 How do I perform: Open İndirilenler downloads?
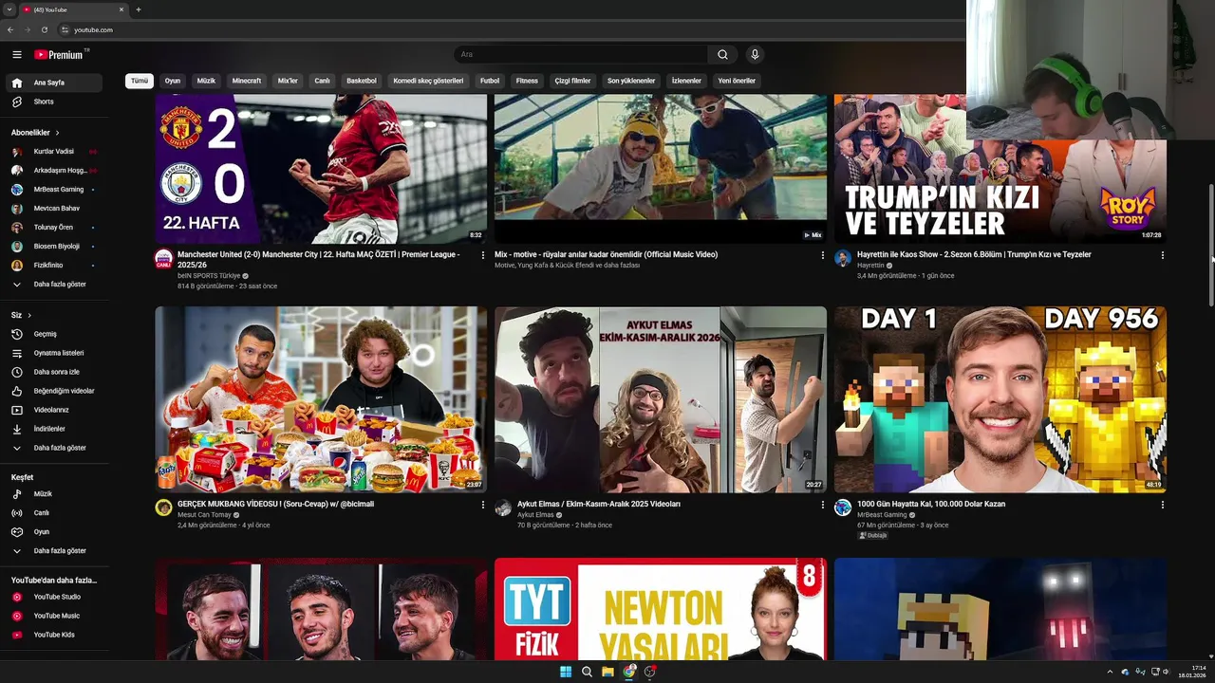pyautogui.click(x=55, y=429)
